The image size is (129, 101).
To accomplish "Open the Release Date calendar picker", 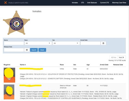I will [27, 50].
